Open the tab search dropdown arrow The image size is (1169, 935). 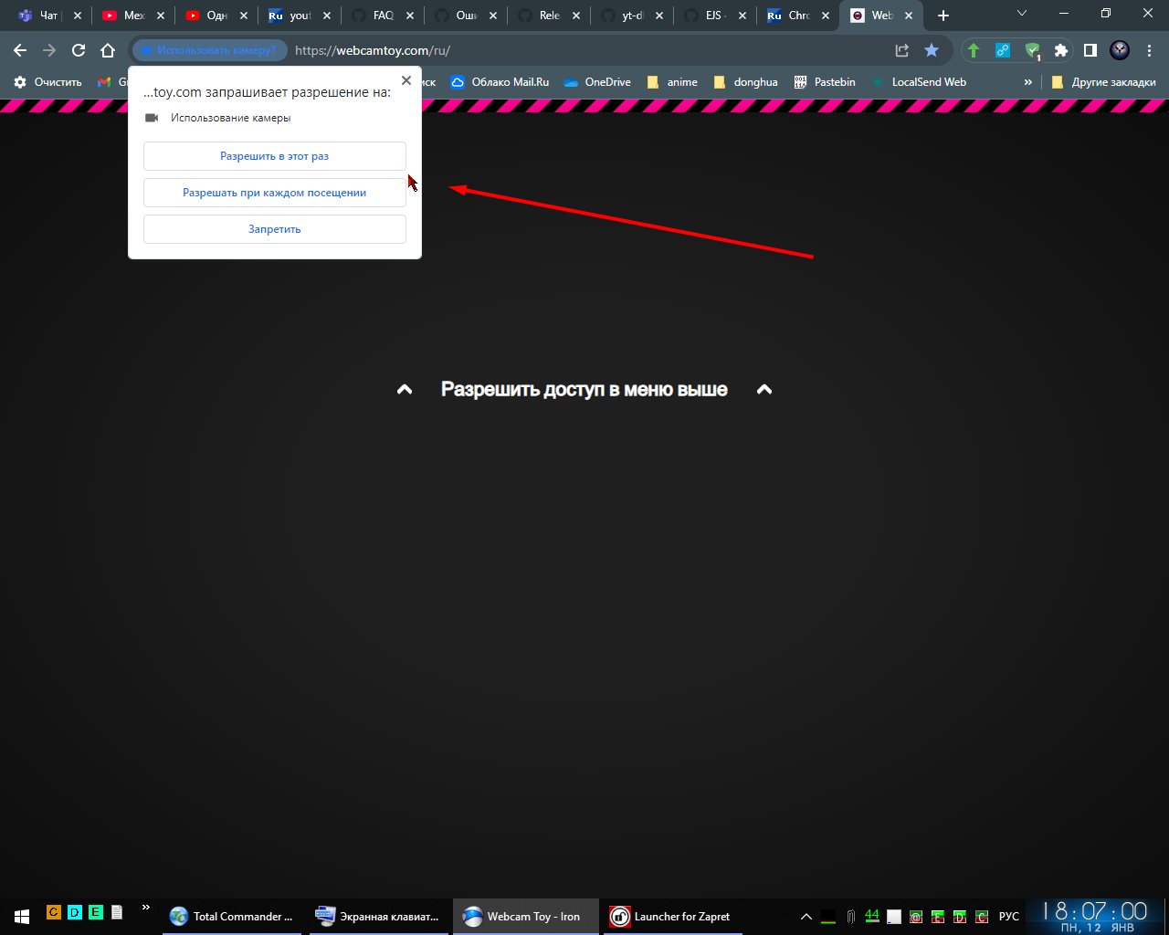click(1021, 14)
